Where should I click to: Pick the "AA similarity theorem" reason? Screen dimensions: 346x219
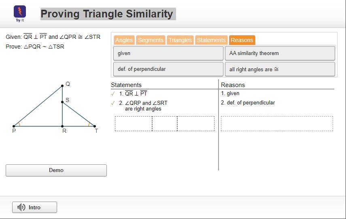click(280, 53)
